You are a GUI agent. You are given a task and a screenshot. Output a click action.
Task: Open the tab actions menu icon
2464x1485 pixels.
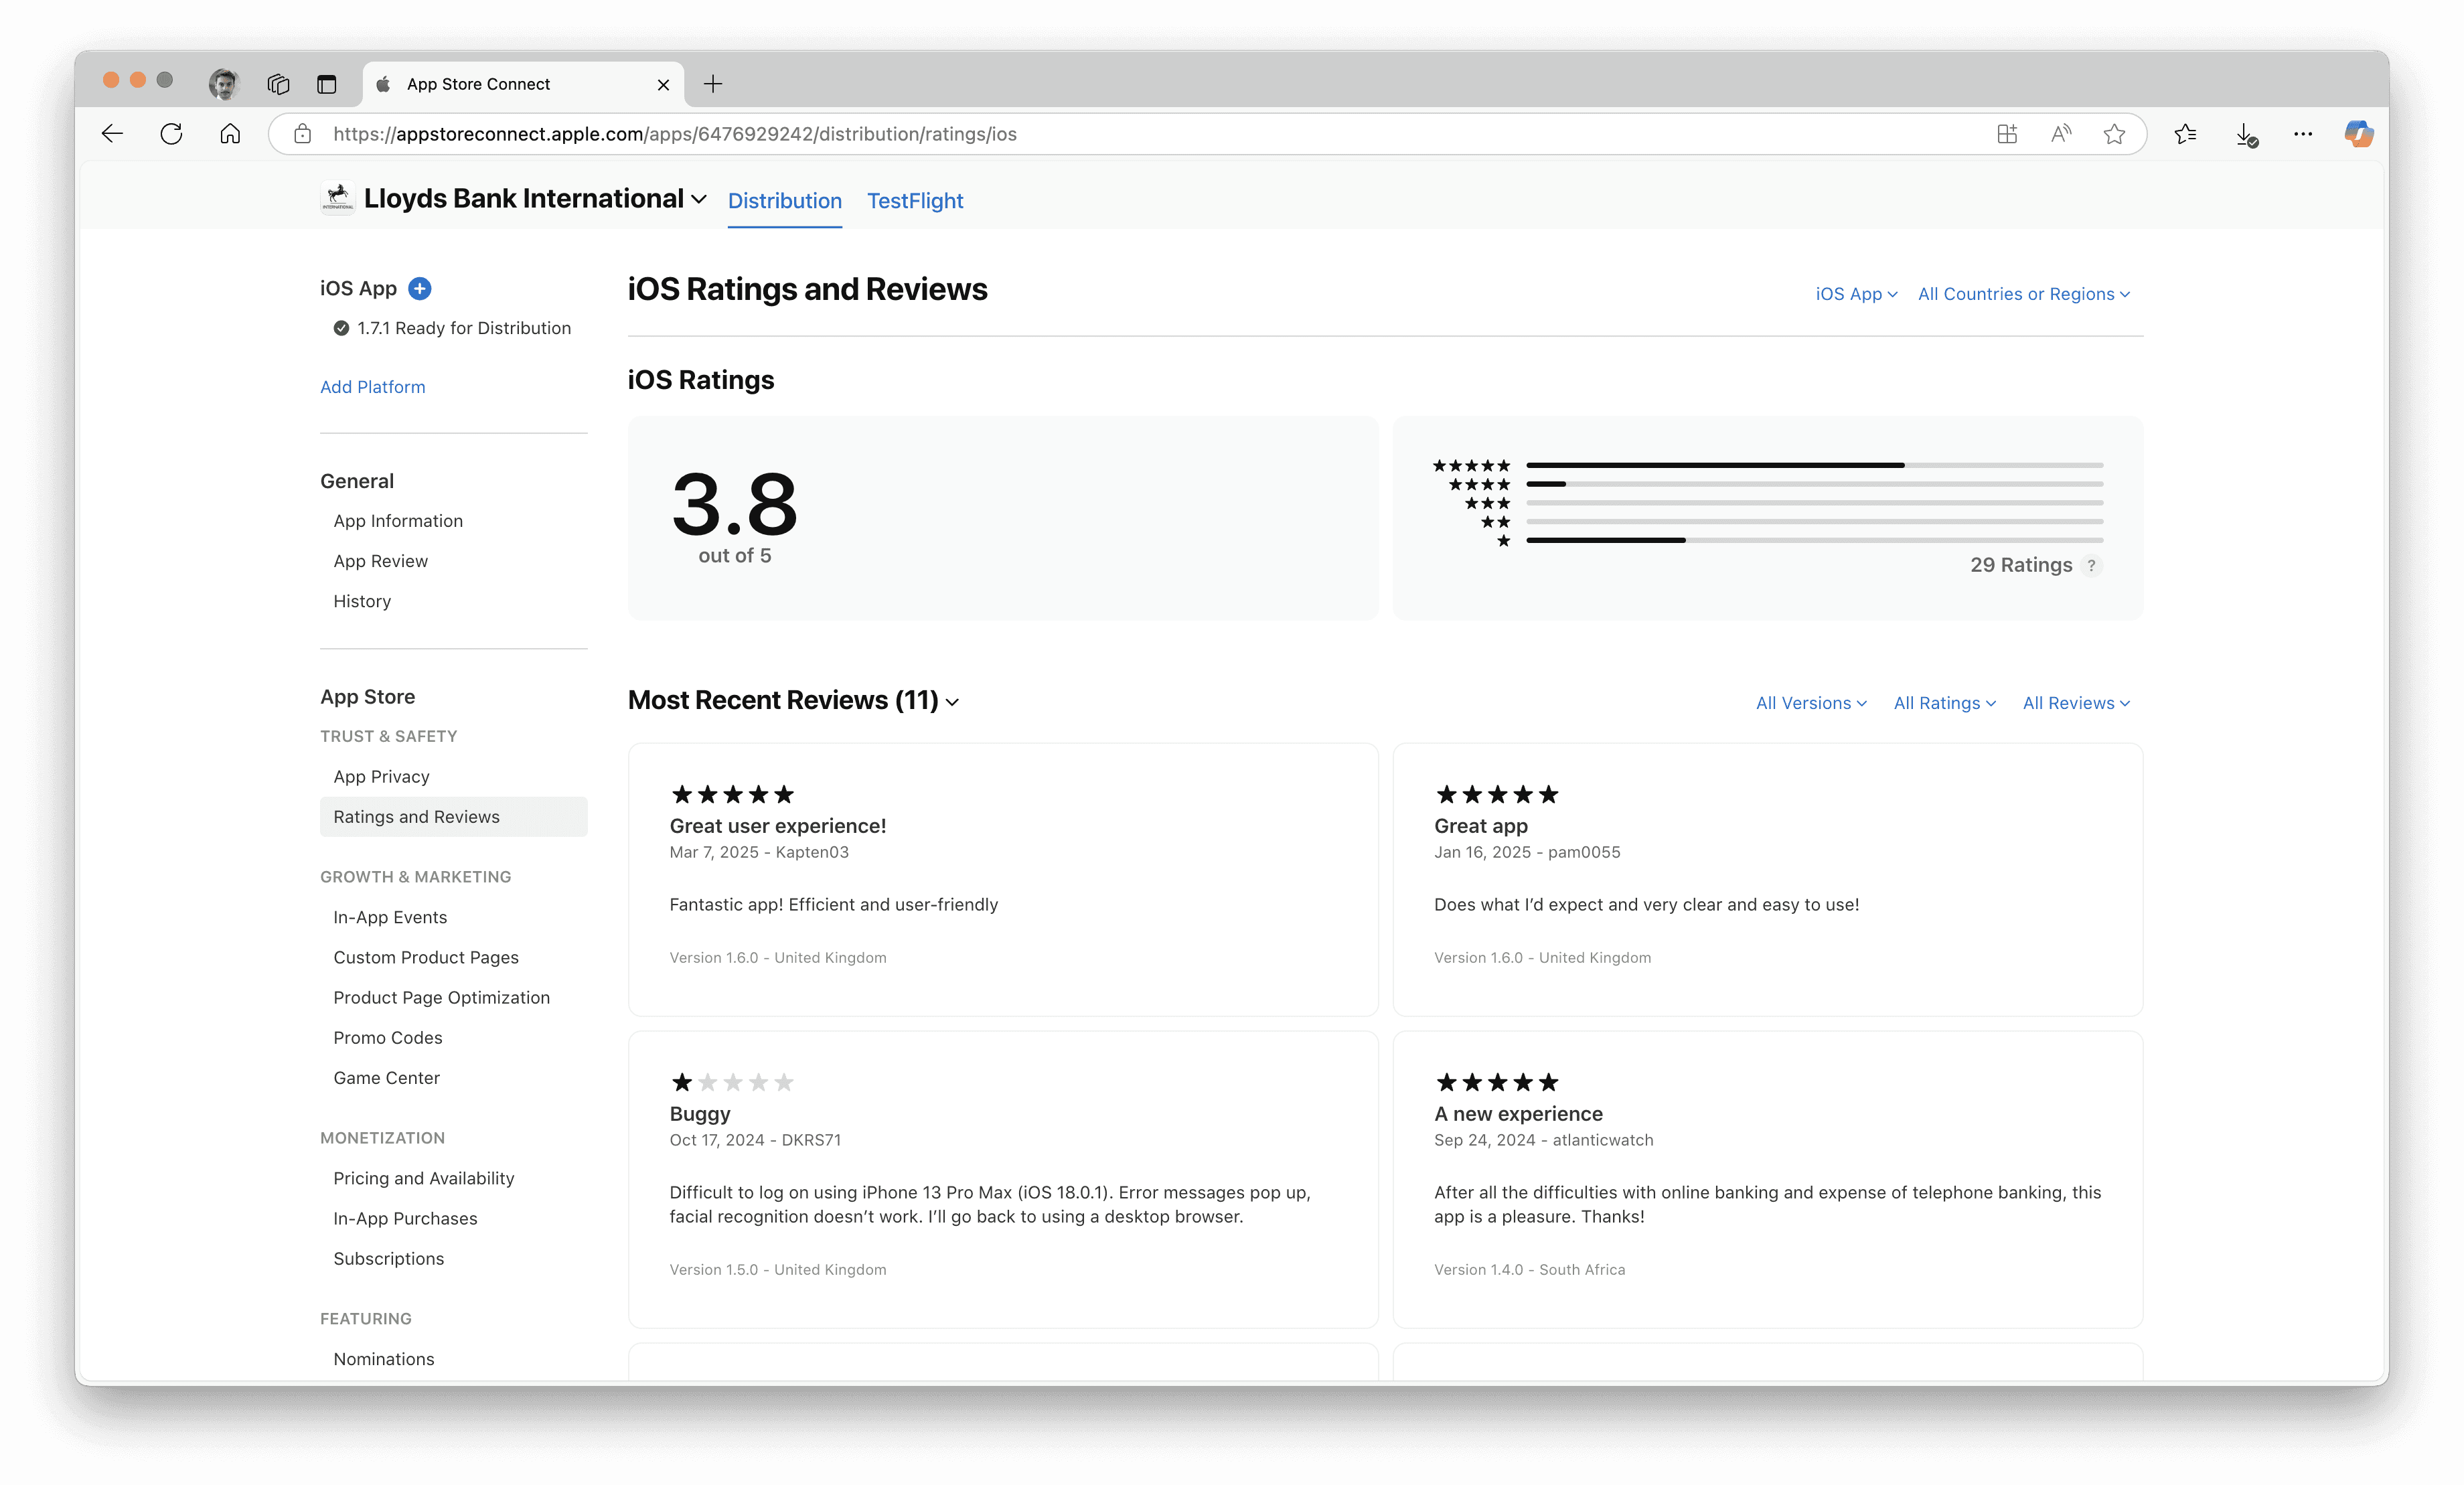point(326,84)
